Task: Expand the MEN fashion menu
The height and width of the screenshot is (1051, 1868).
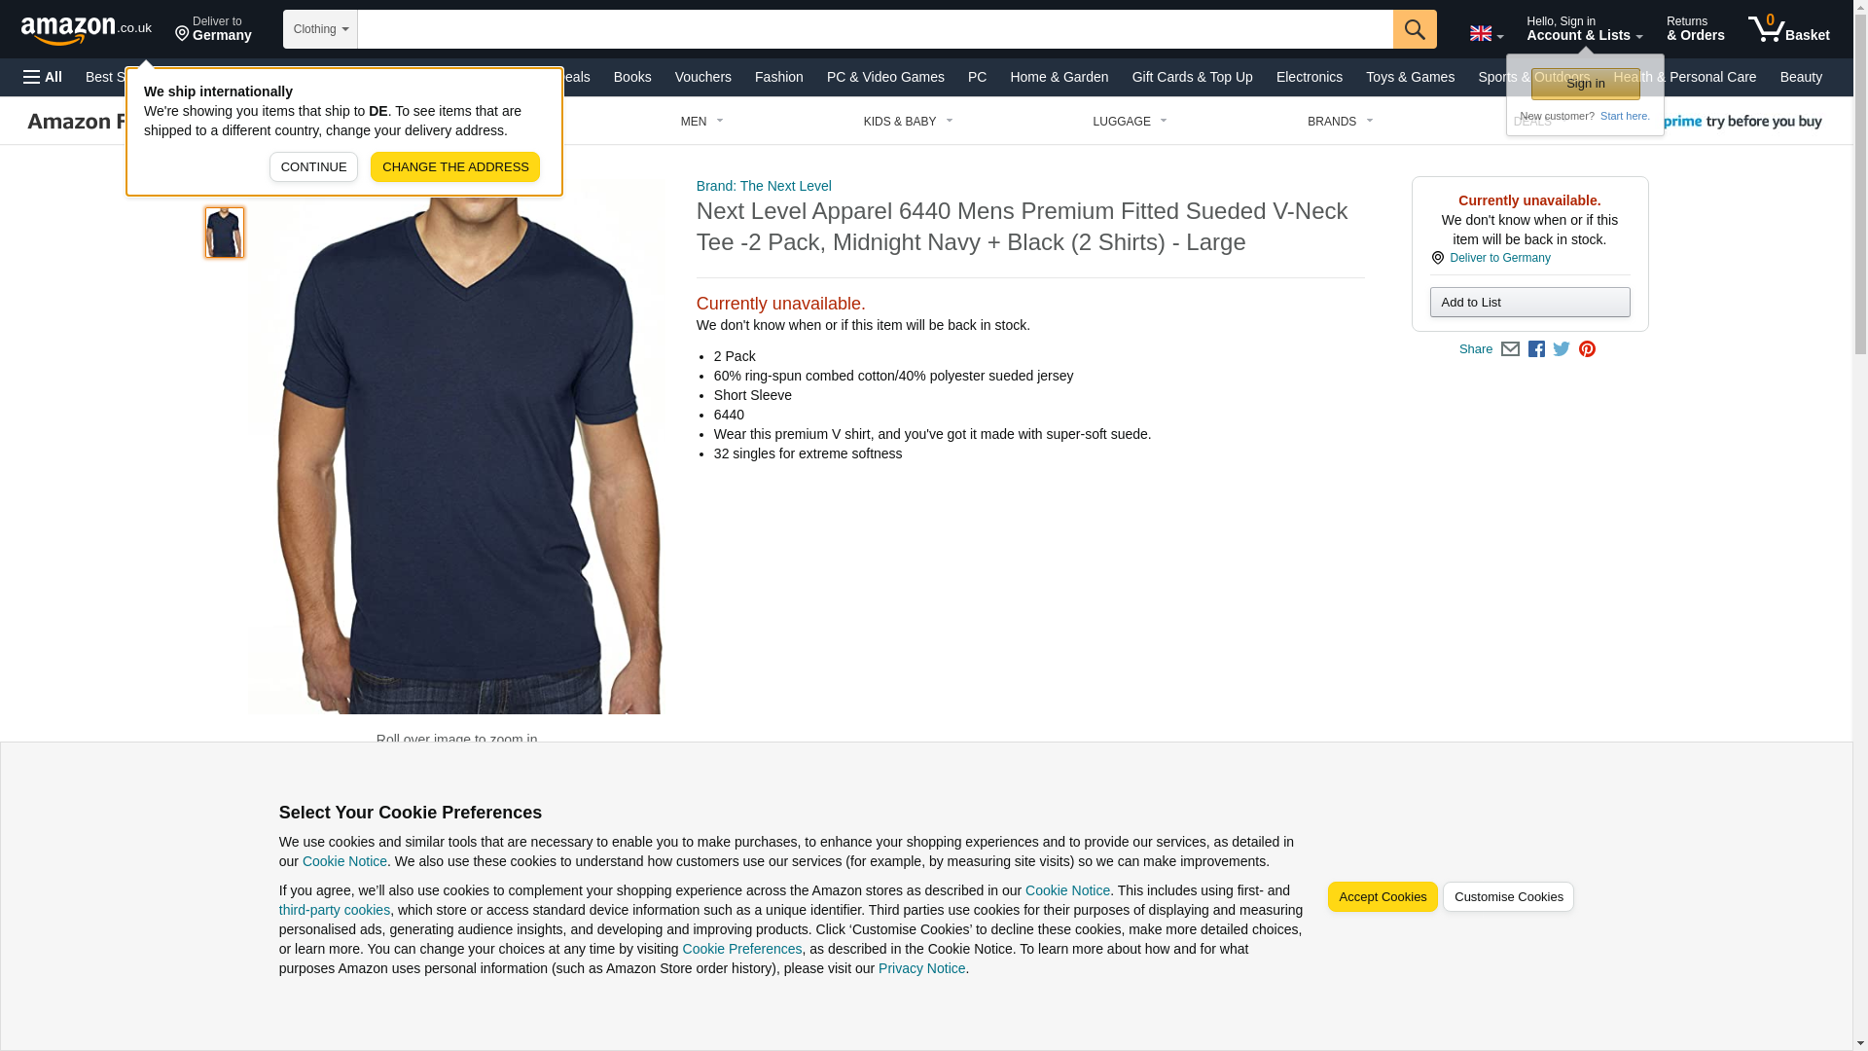Action: [701, 122]
